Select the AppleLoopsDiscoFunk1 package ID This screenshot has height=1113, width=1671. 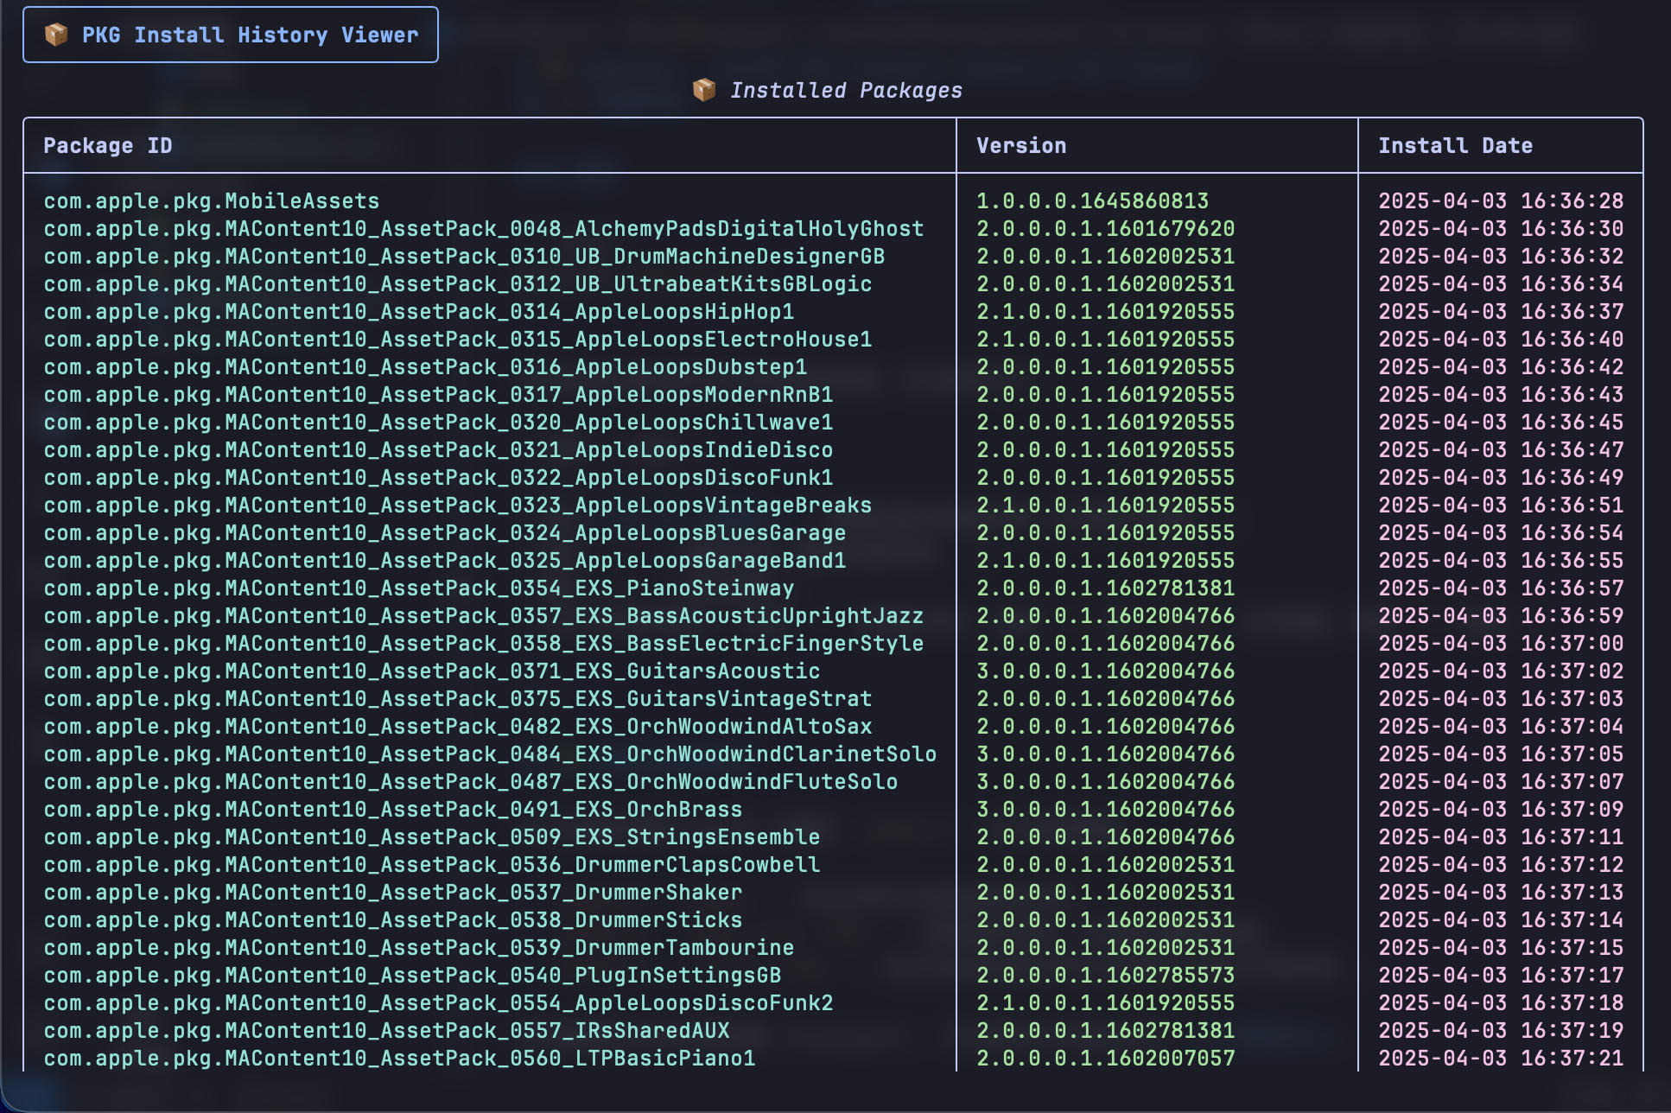pos(438,477)
